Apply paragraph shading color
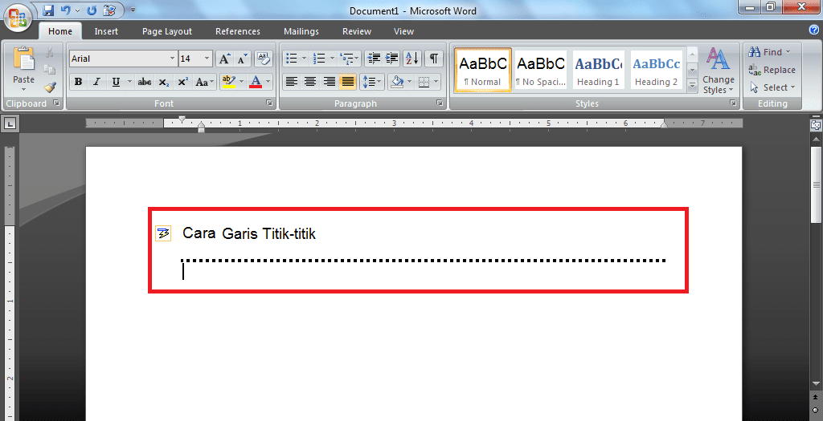Image resolution: width=823 pixels, height=421 pixels. pyautogui.click(x=397, y=82)
